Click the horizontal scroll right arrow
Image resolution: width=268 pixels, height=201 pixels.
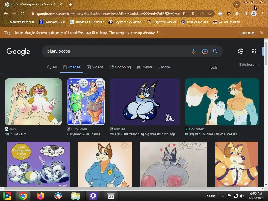pos(262,188)
